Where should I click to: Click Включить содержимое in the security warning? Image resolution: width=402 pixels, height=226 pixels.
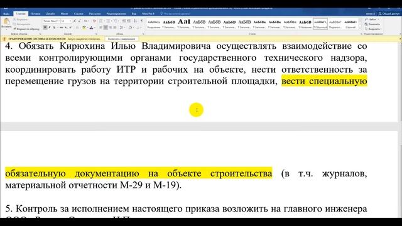pyautogui.click(x=121, y=39)
